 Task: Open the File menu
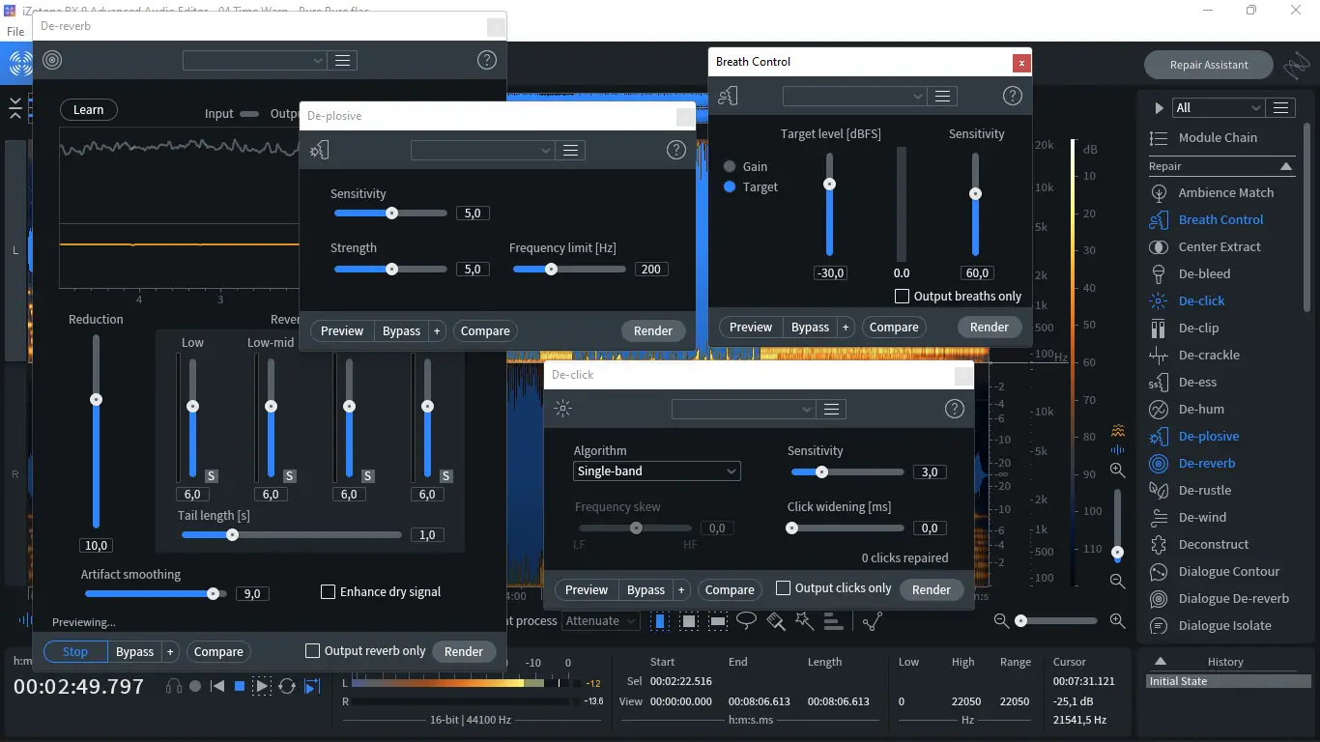click(x=15, y=31)
